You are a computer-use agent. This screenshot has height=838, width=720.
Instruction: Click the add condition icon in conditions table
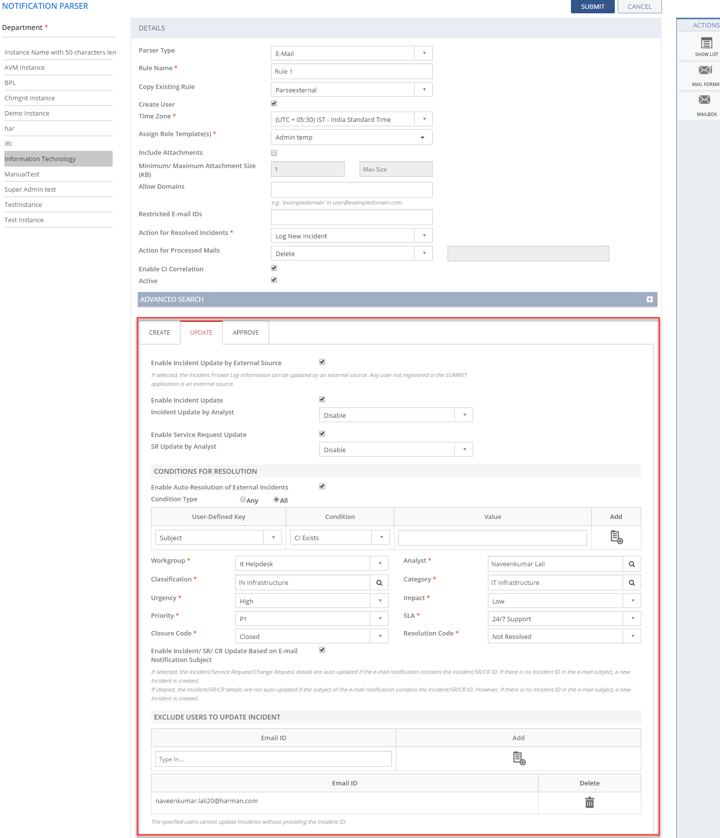pos(616,537)
